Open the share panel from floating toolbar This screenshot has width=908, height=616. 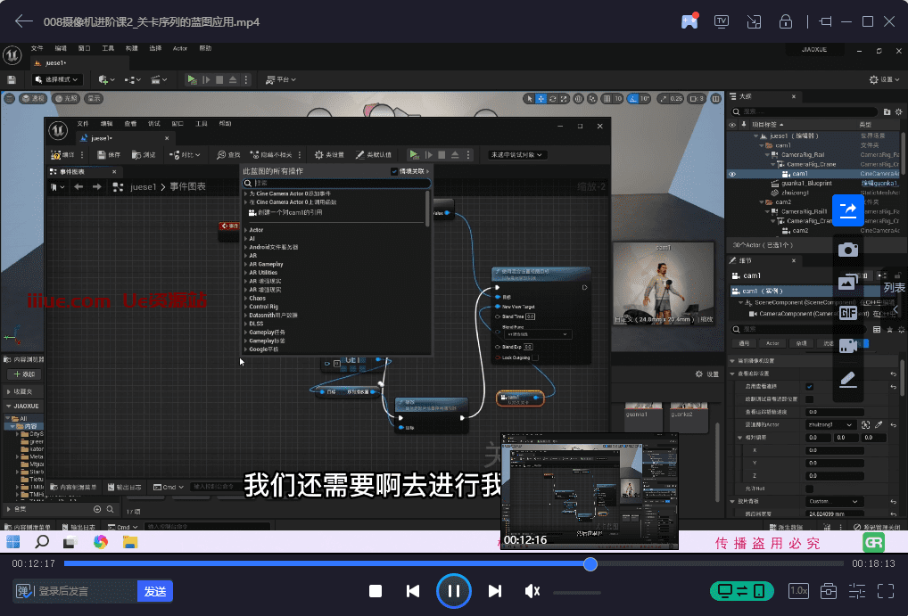pyautogui.click(x=848, y=210)
